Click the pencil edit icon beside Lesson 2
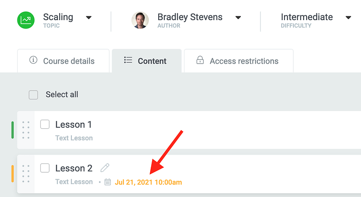The height and width of the screenshot is (197, 361). tap(105, 168)
